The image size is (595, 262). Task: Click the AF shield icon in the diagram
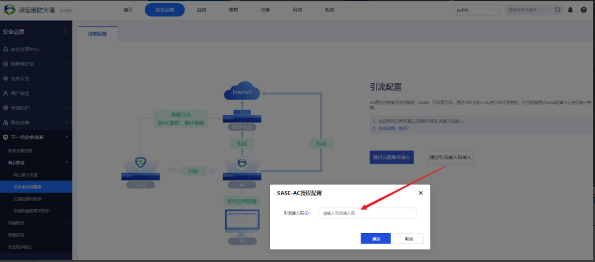[x=241, y=163]
